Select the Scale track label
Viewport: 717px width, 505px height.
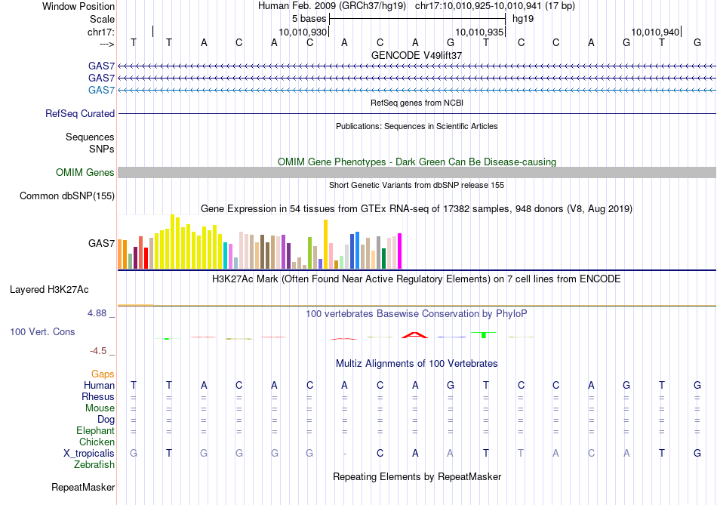coord(102,19)
